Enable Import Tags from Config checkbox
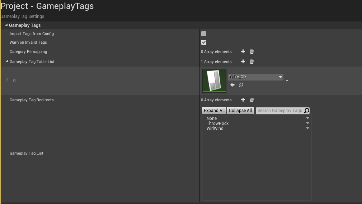The image size is (362, 204). pos(204,34)
